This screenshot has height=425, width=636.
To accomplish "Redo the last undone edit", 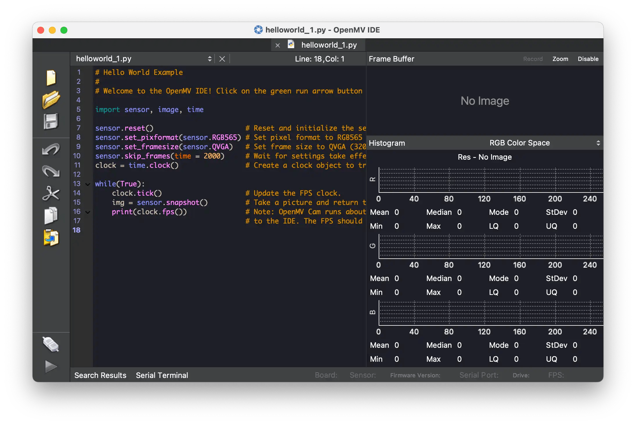I will [x=51, y=171].
